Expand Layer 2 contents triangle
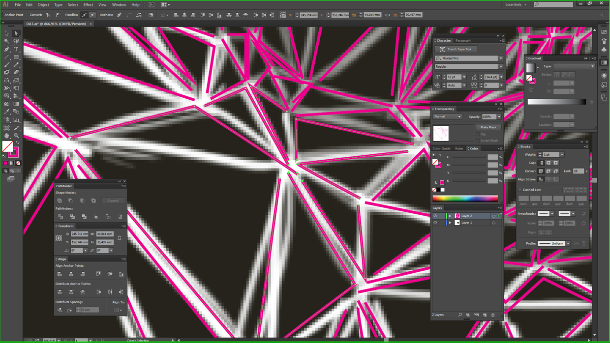 [450, 216]
